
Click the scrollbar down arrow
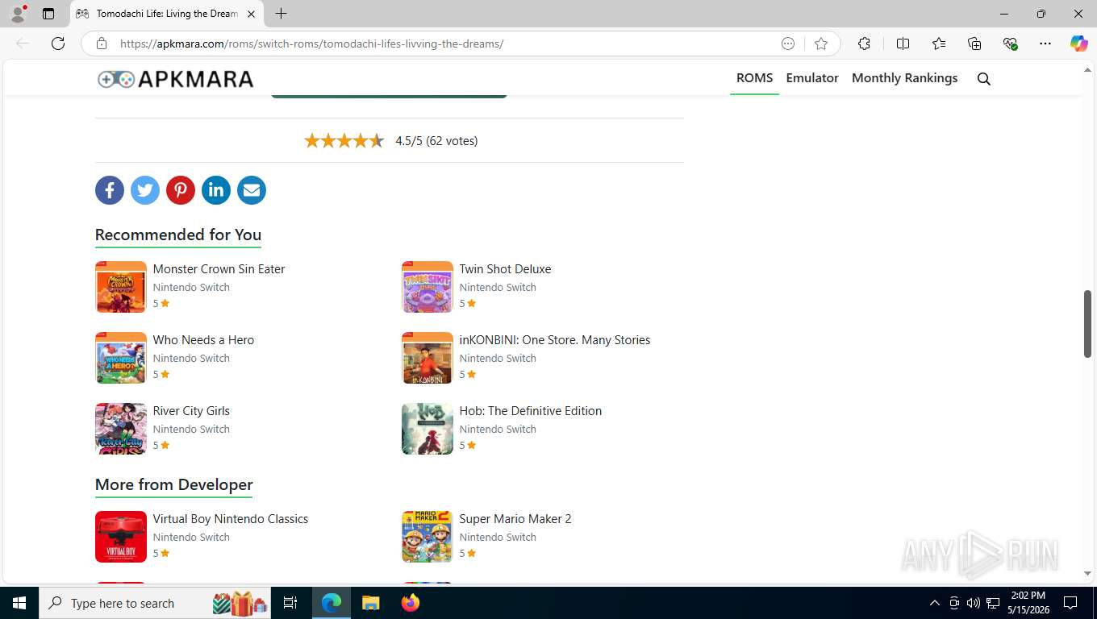coord(1087,574)
